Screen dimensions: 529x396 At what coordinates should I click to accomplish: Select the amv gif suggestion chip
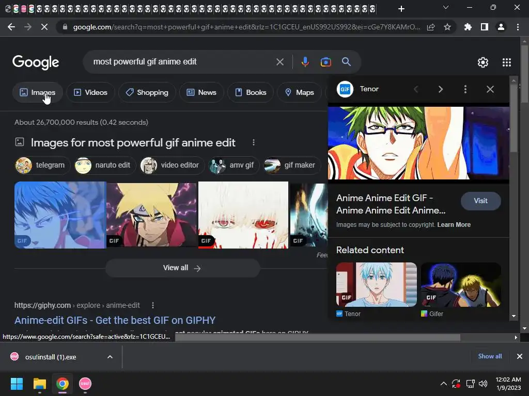tap(234, 166)
